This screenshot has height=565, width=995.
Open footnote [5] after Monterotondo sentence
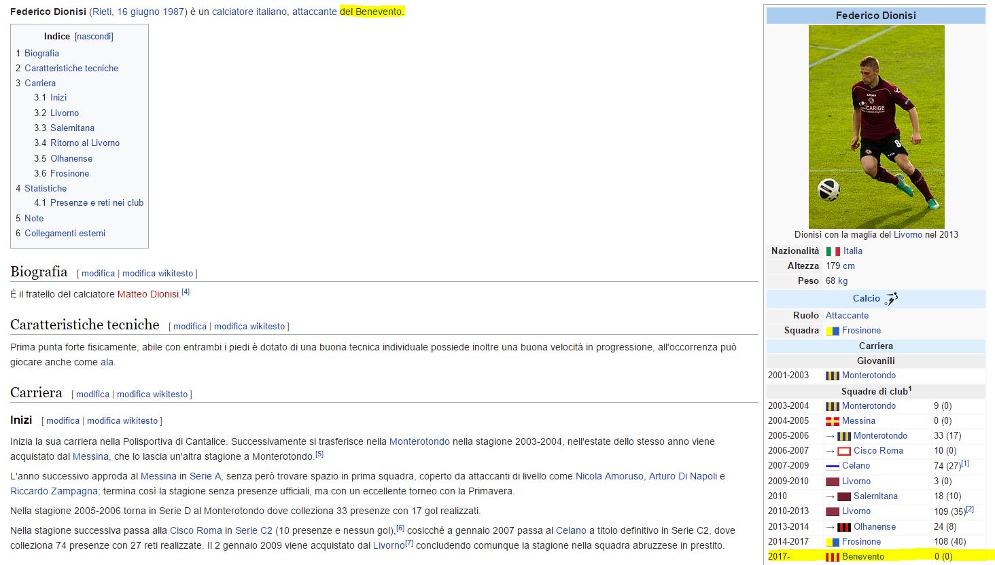(319, 454)
